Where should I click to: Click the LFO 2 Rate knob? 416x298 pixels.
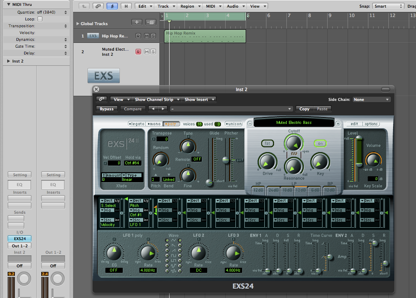pos(198,253)
